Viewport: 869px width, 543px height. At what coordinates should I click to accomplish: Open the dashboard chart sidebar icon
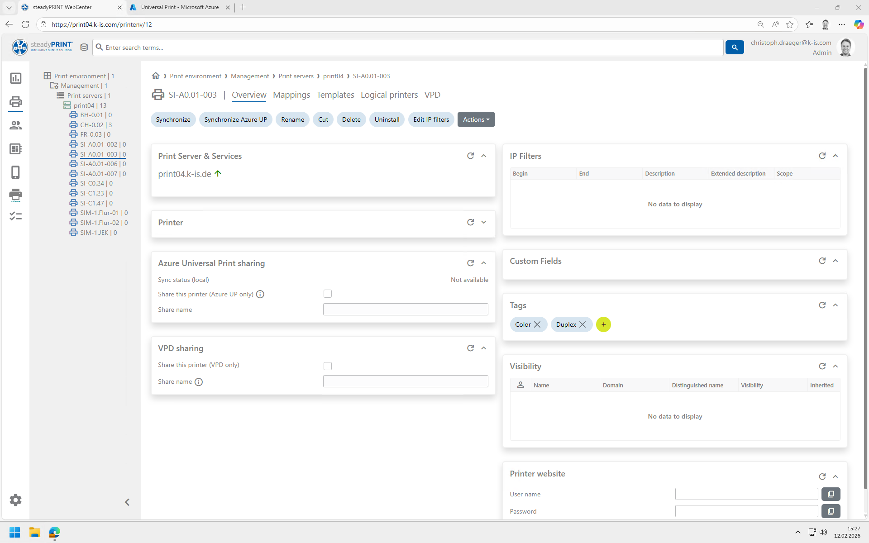click(x=15, y=78)
